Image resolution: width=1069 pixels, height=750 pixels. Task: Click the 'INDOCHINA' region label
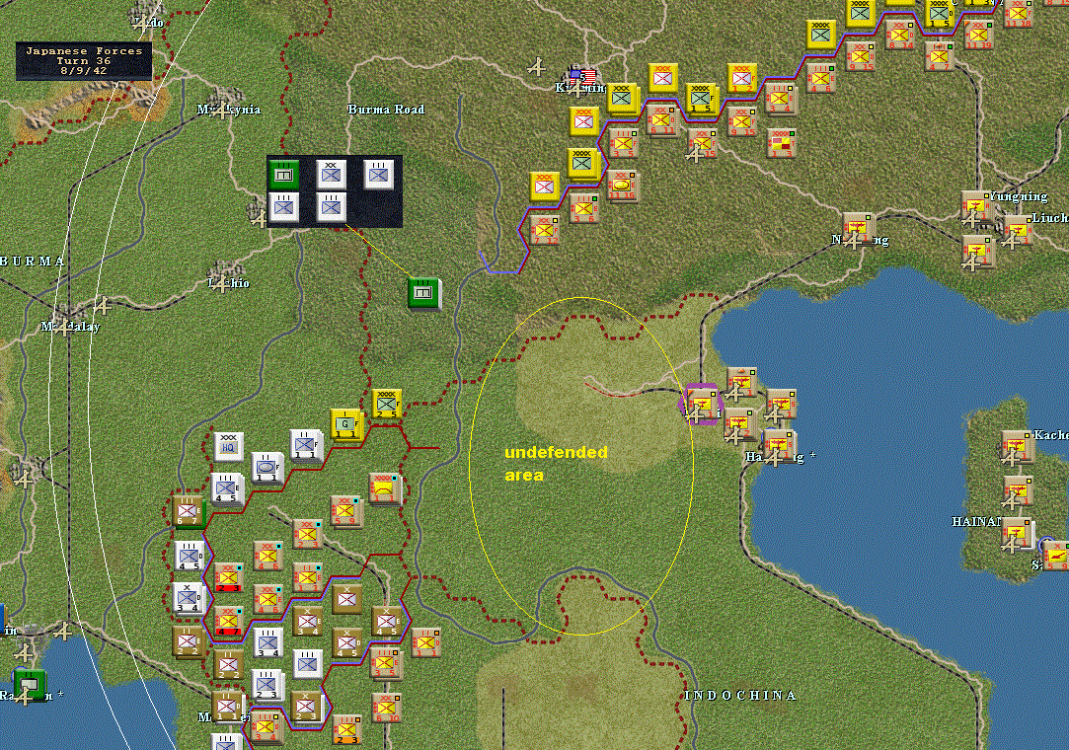[x=740, y=696]
